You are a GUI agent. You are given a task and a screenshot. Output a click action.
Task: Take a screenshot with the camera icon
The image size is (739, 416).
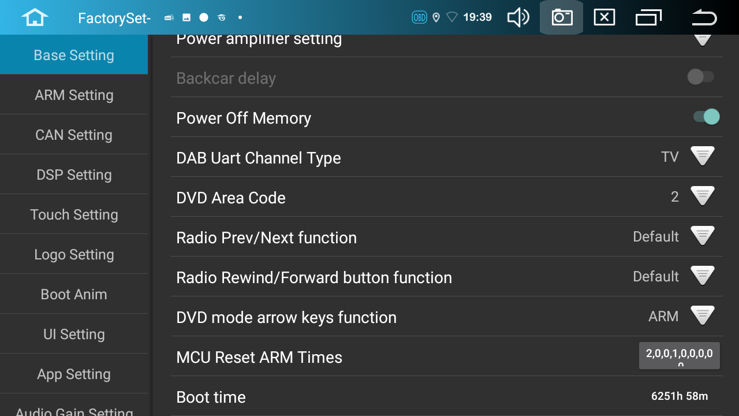[x=561, y=17]
